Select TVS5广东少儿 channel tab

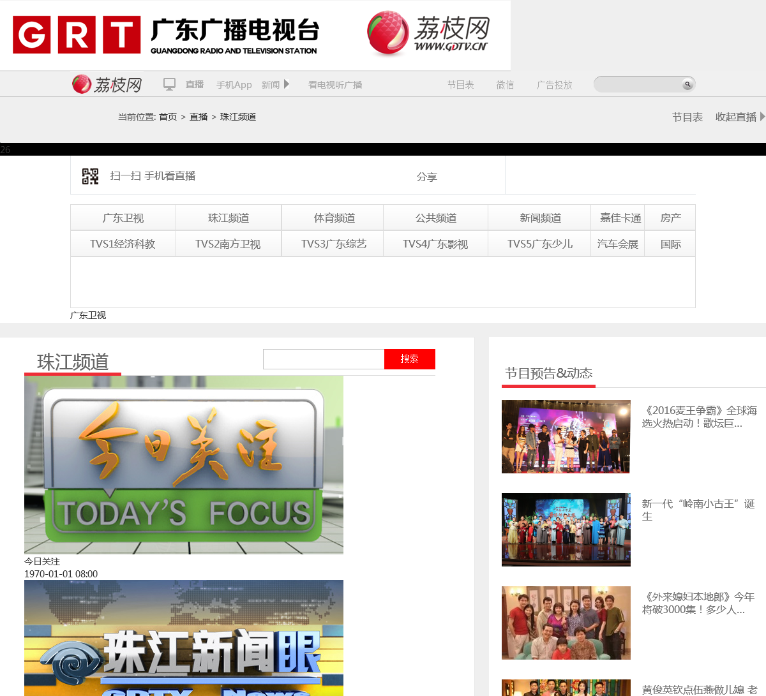point(540,244)
